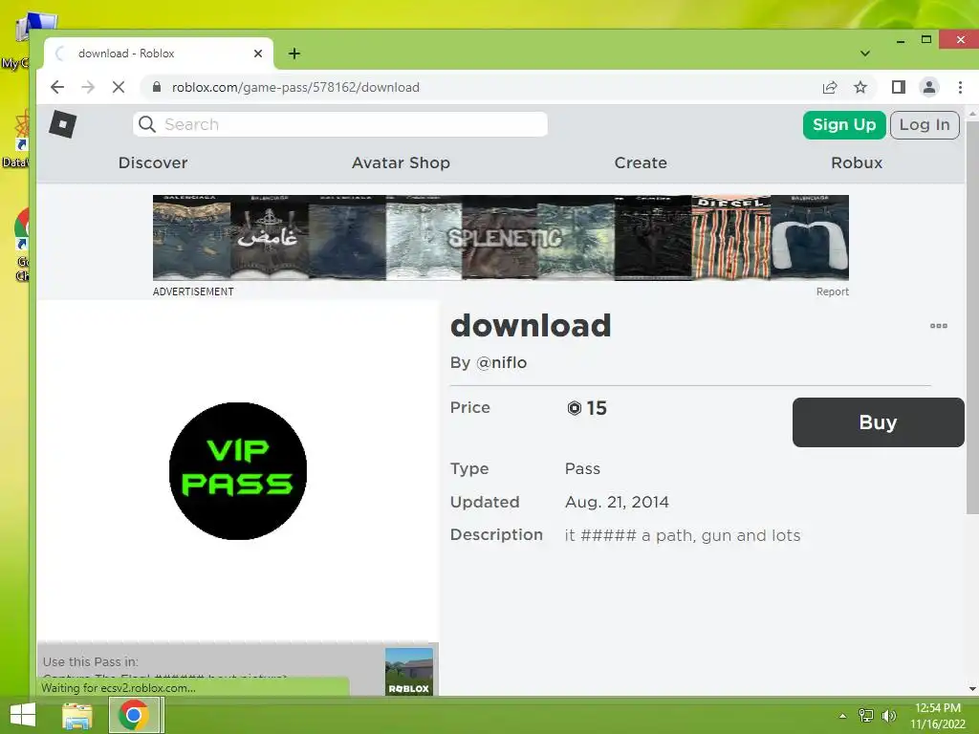Open a new tab with plus icon

(294, 54)
